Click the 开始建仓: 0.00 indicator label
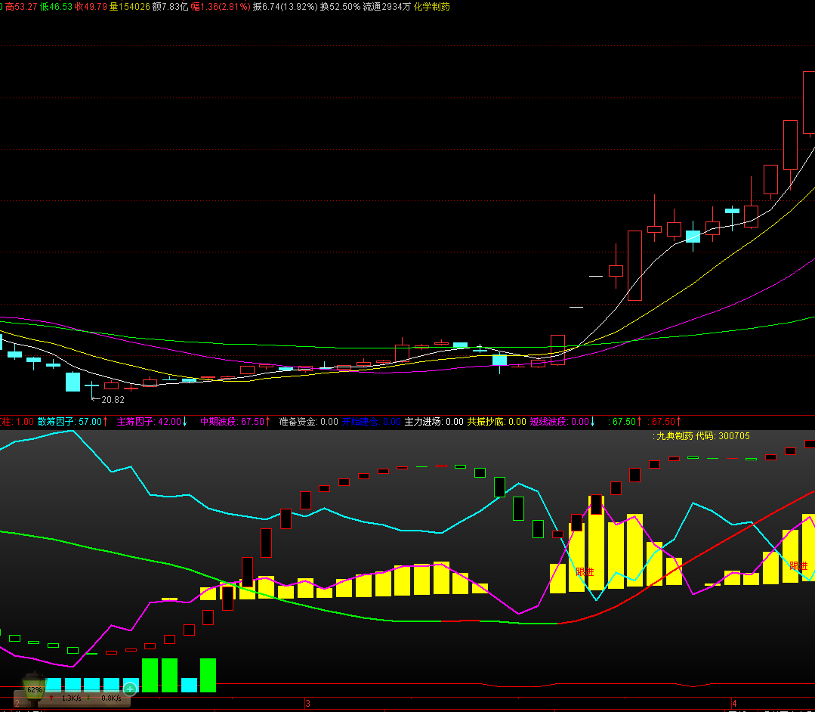The width and height of the screenshot is (815, 712). pos(371,422)
